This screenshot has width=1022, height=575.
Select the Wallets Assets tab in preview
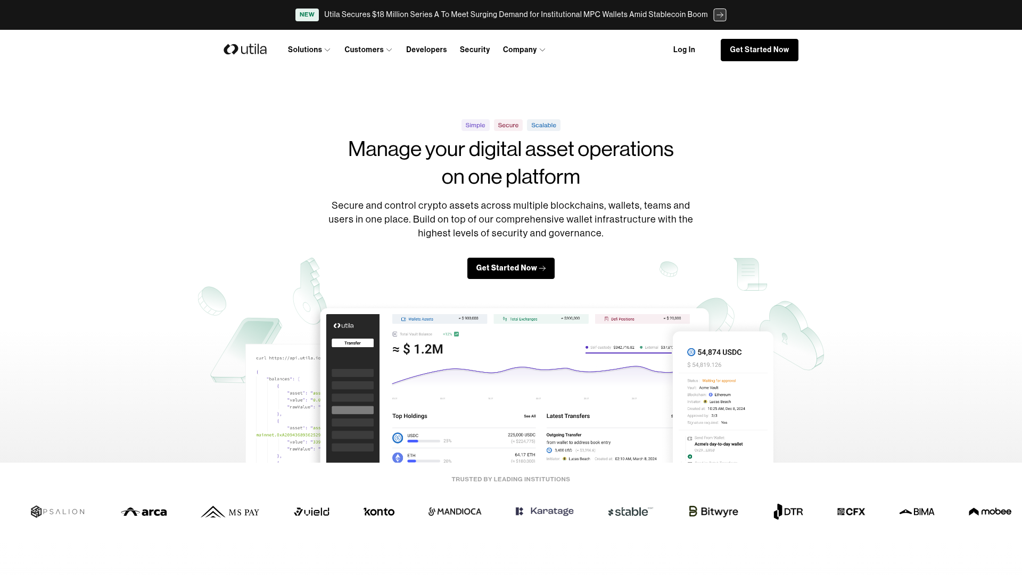coord(440,319)
